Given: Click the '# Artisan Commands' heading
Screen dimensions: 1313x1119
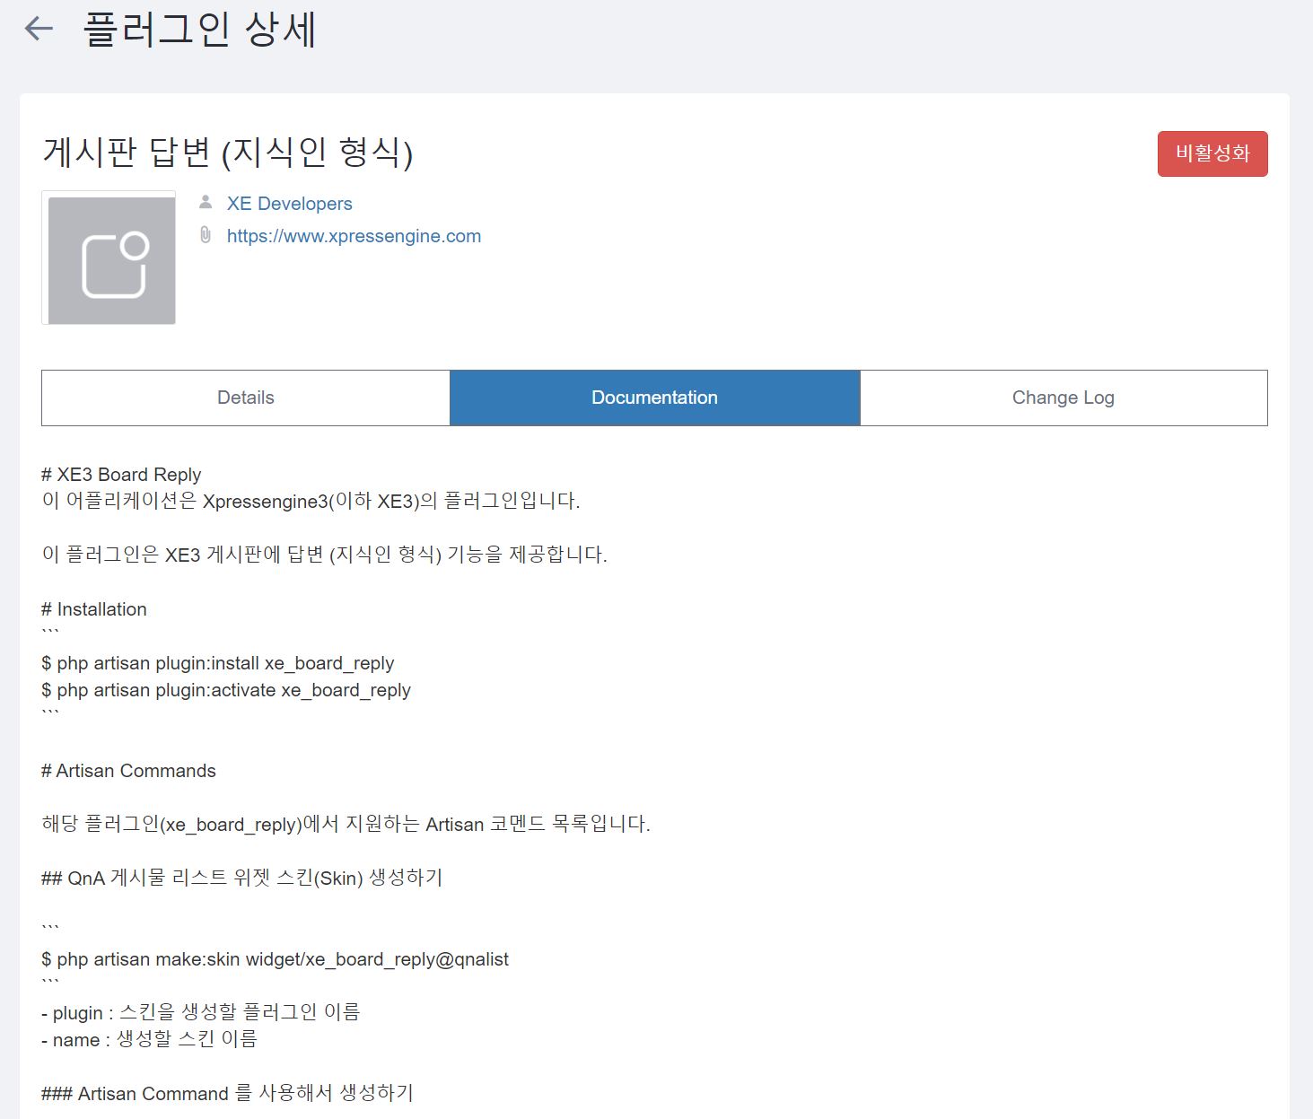Looking at the screenshot, I should point(128,771).
